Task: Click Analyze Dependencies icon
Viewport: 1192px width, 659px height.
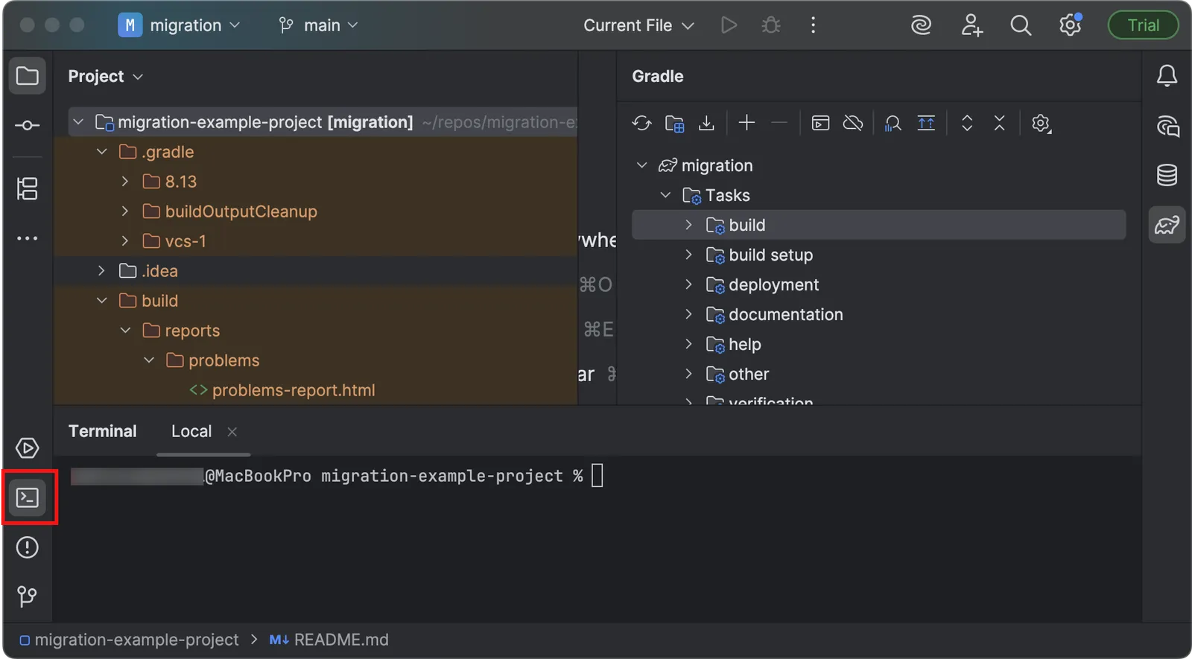Action: (x=893, y=124)
